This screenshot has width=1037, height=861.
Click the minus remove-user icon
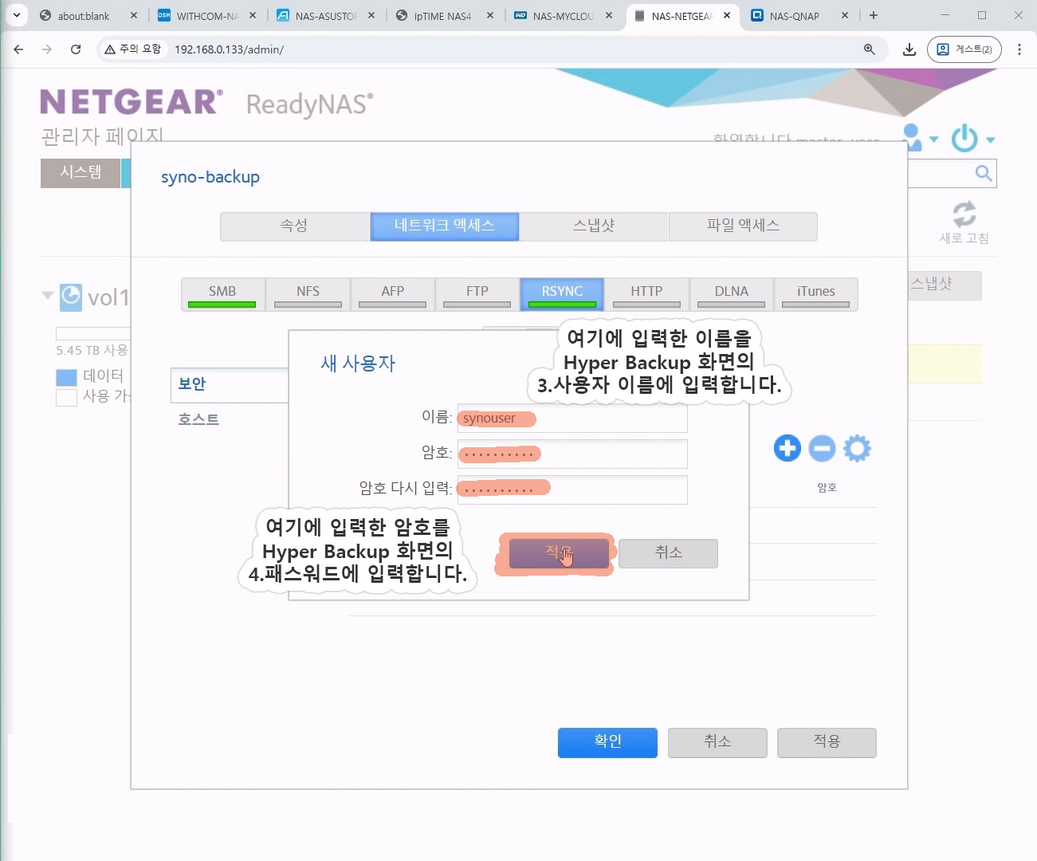coord(822,448)
